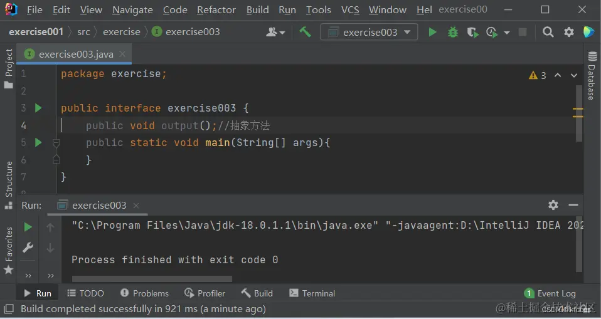
Task: Click the Build project hammer icon
Action: (x=305, y=32)
